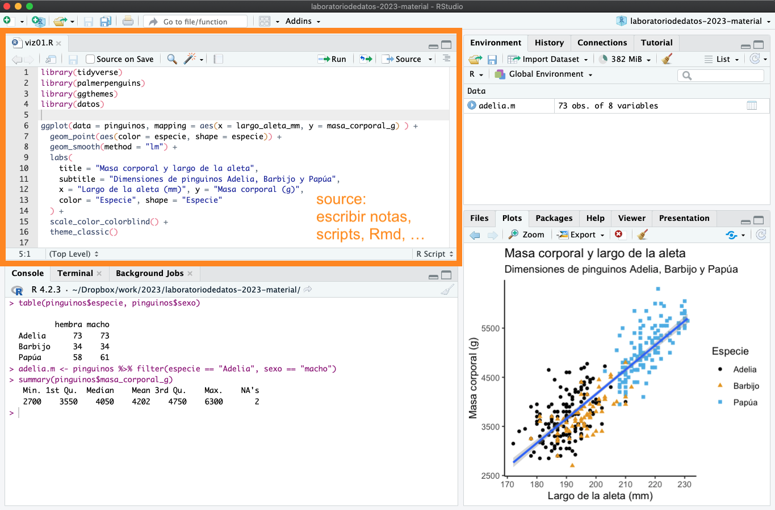Click the compile report notebook icon
This screenshot has width=775, height=510.
(x=219, y=59)
